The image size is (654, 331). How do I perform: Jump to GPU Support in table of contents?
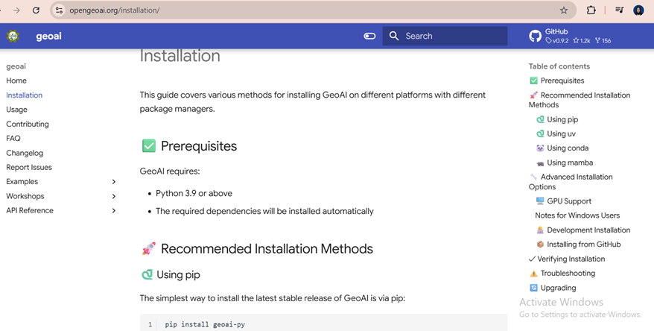[x=569, y=201]
